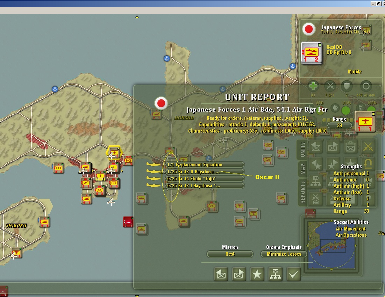The width and height of the screenshot is (385, 297).
Task: Open formation hierarchy from Unit Report footer
Action: [276, 274]
